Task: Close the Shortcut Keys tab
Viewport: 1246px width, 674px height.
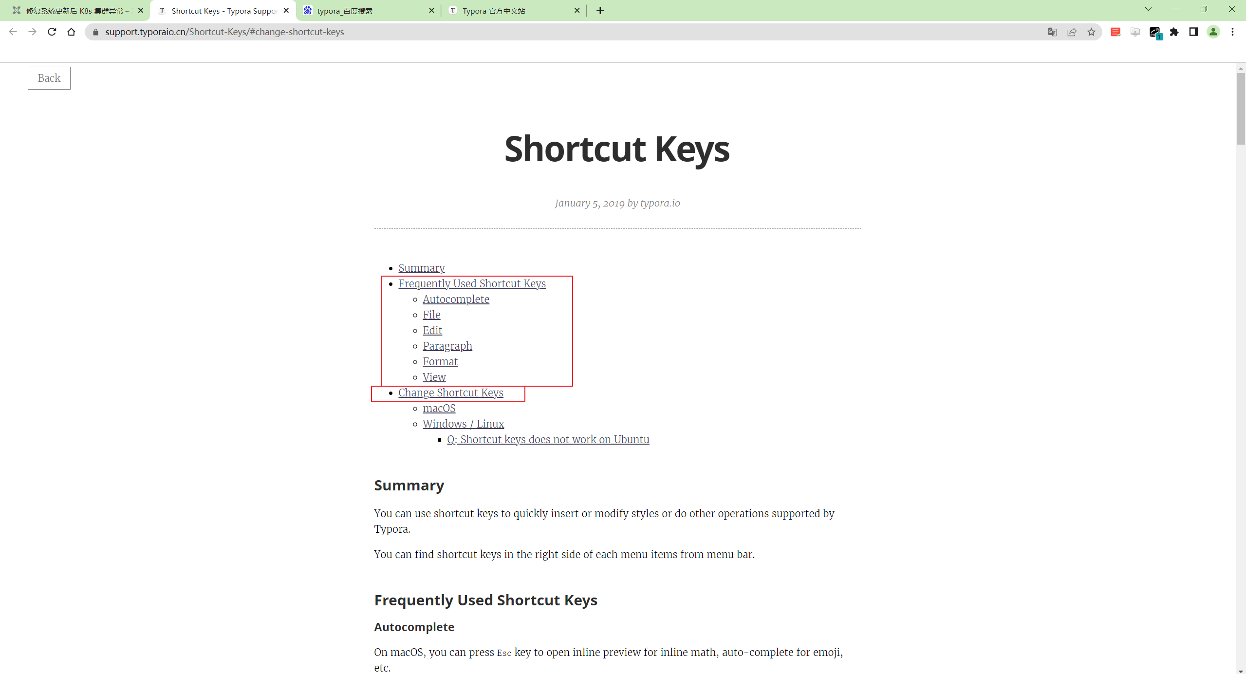Action: [286, 10]
